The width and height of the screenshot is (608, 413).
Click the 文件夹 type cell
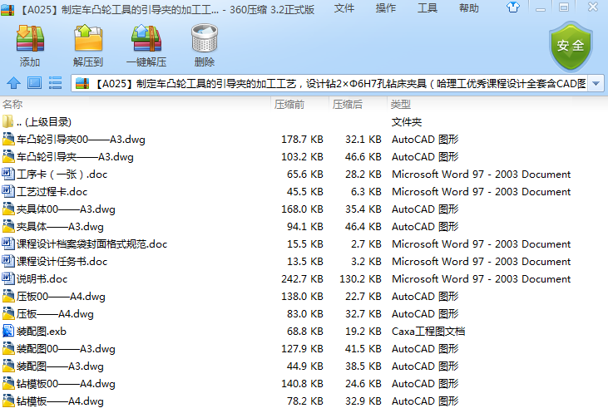tap(407, 122)
